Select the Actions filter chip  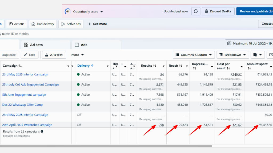[17, 24]
